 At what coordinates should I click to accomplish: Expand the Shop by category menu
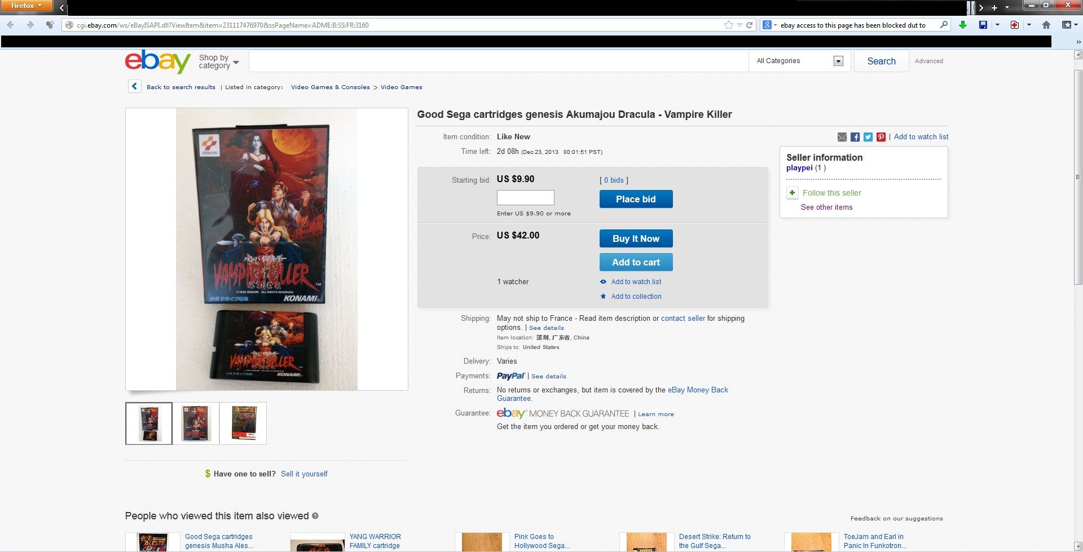pos(219,61)
